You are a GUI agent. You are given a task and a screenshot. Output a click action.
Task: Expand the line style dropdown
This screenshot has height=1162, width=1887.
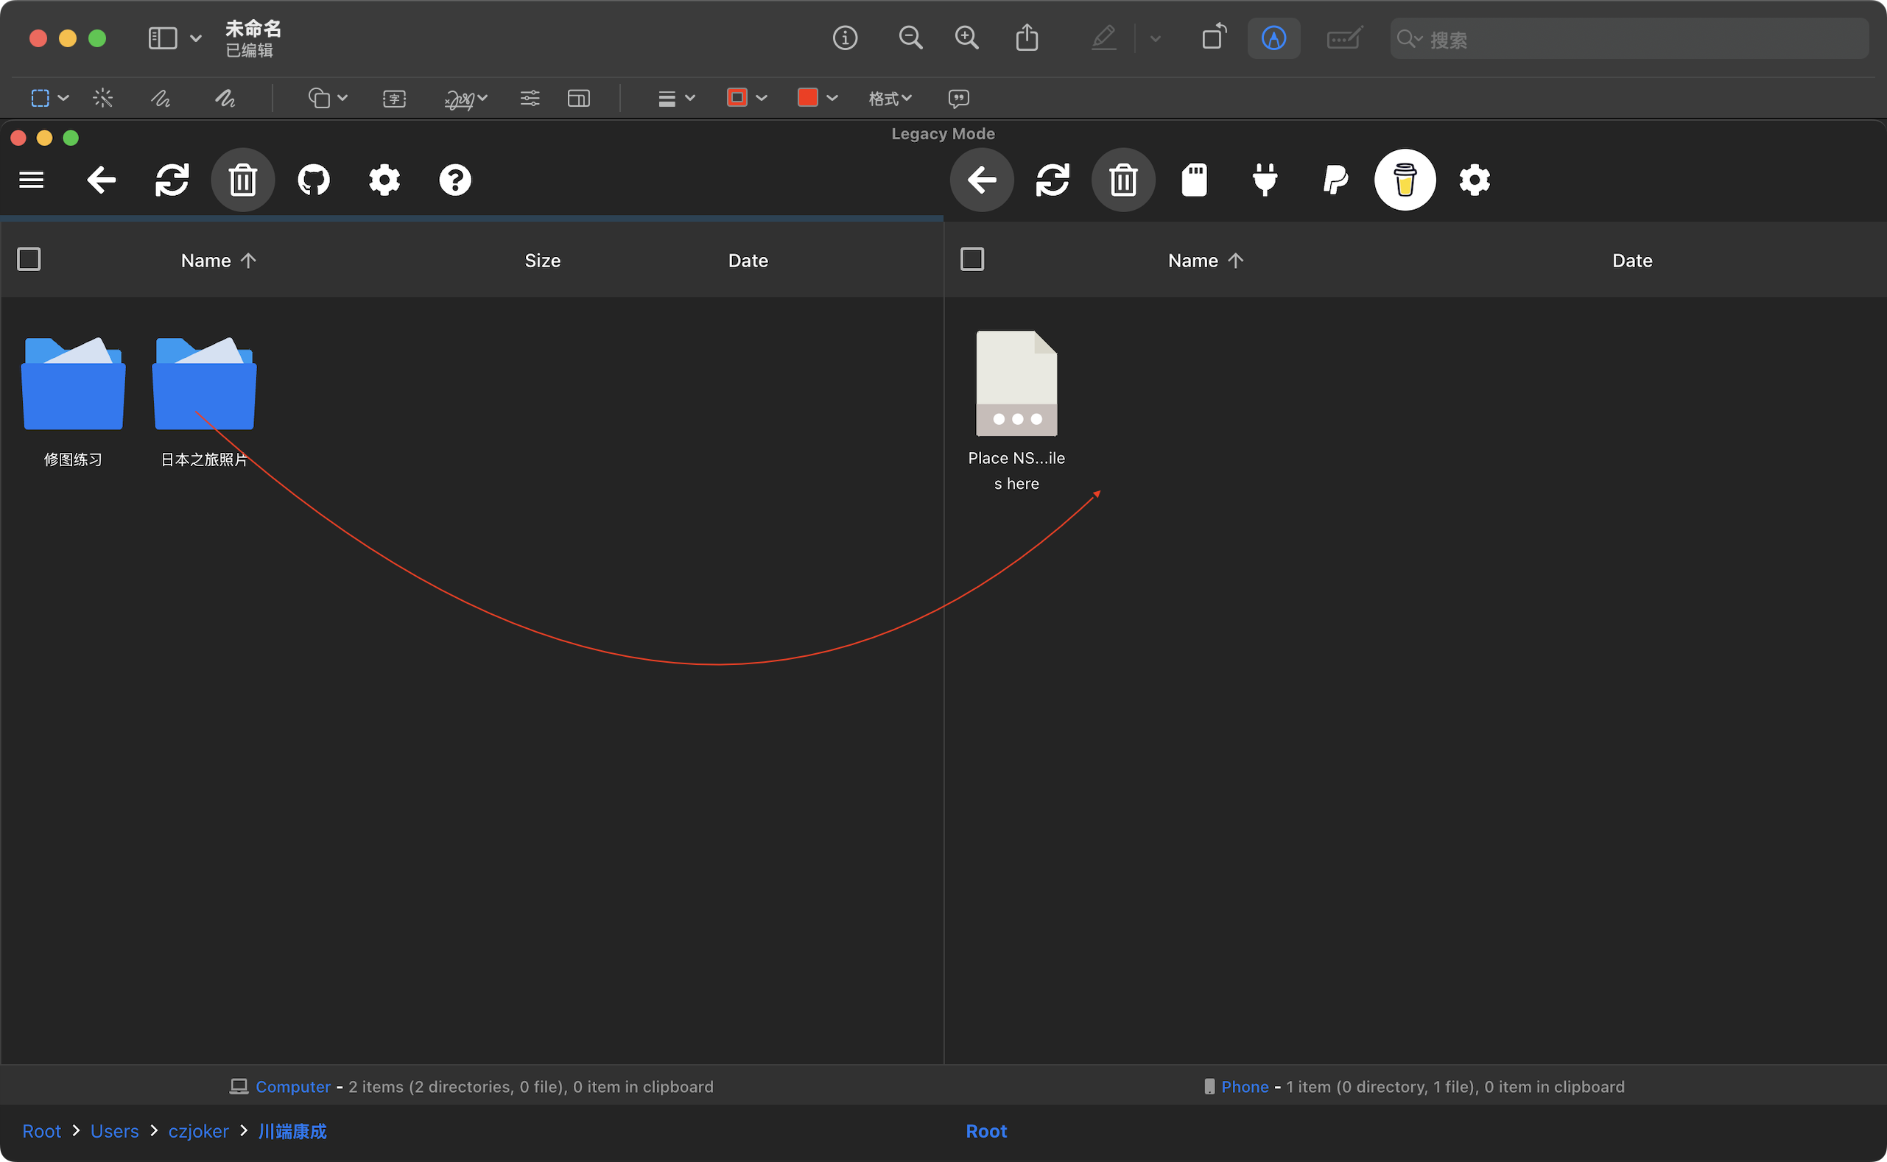[x=676, y=99]
